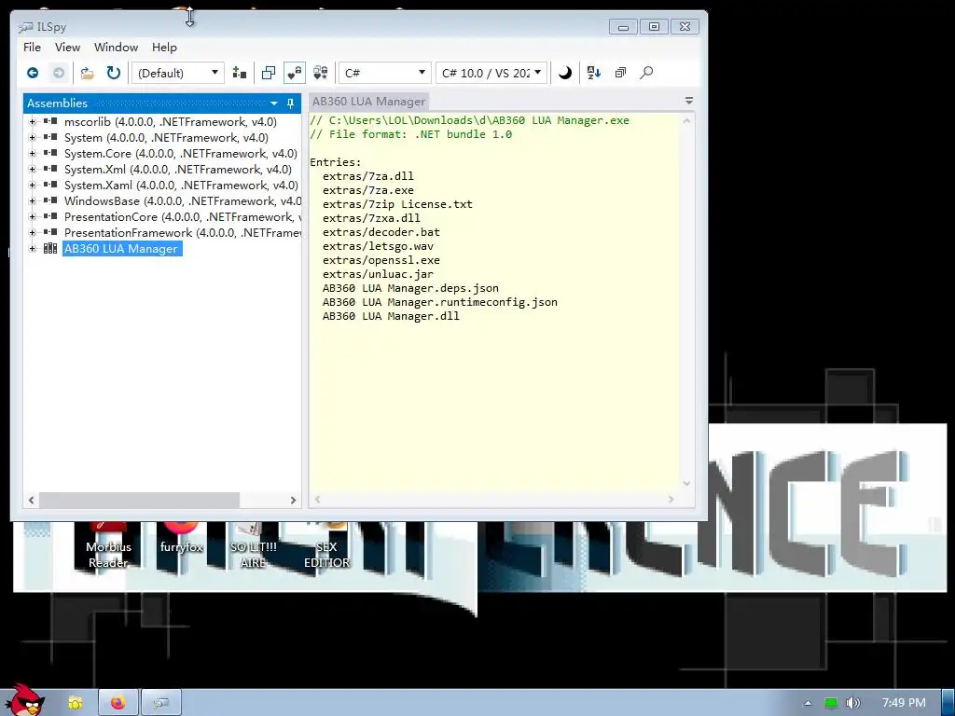This screenshot has width=955, height=716.
Task: Expand the PresentationFramework assembly node
Action: pyautogui.click(x=33, y=232)
